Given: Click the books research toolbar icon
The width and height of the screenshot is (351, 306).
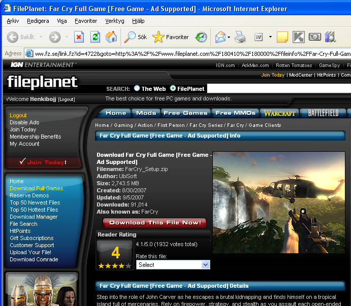Looking at the screenshot, I should [330, 37].
